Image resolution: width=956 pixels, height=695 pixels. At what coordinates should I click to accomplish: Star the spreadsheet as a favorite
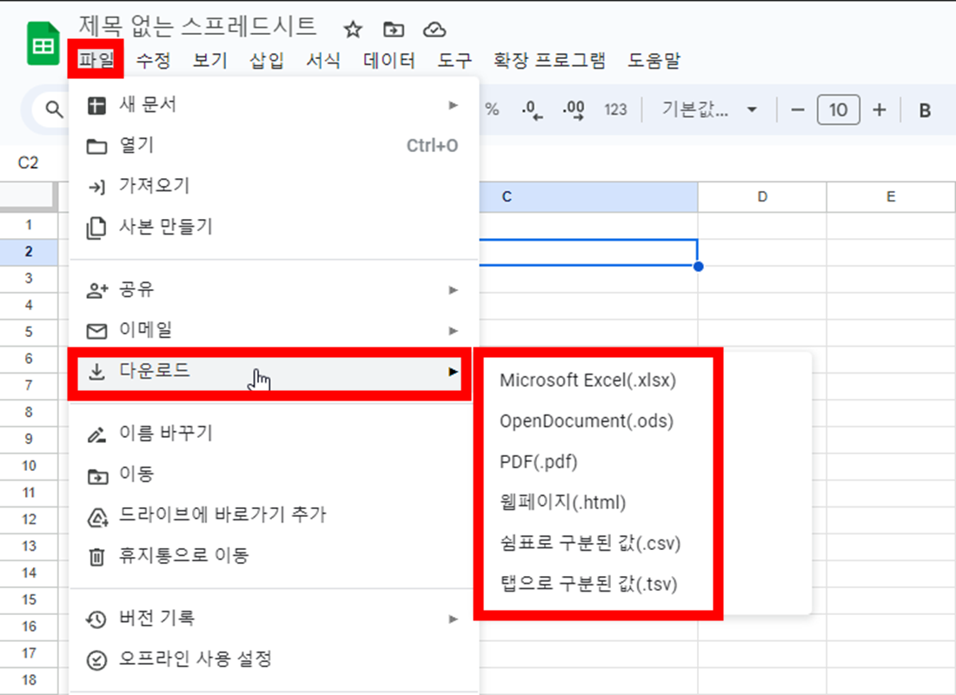pos(351,29)
